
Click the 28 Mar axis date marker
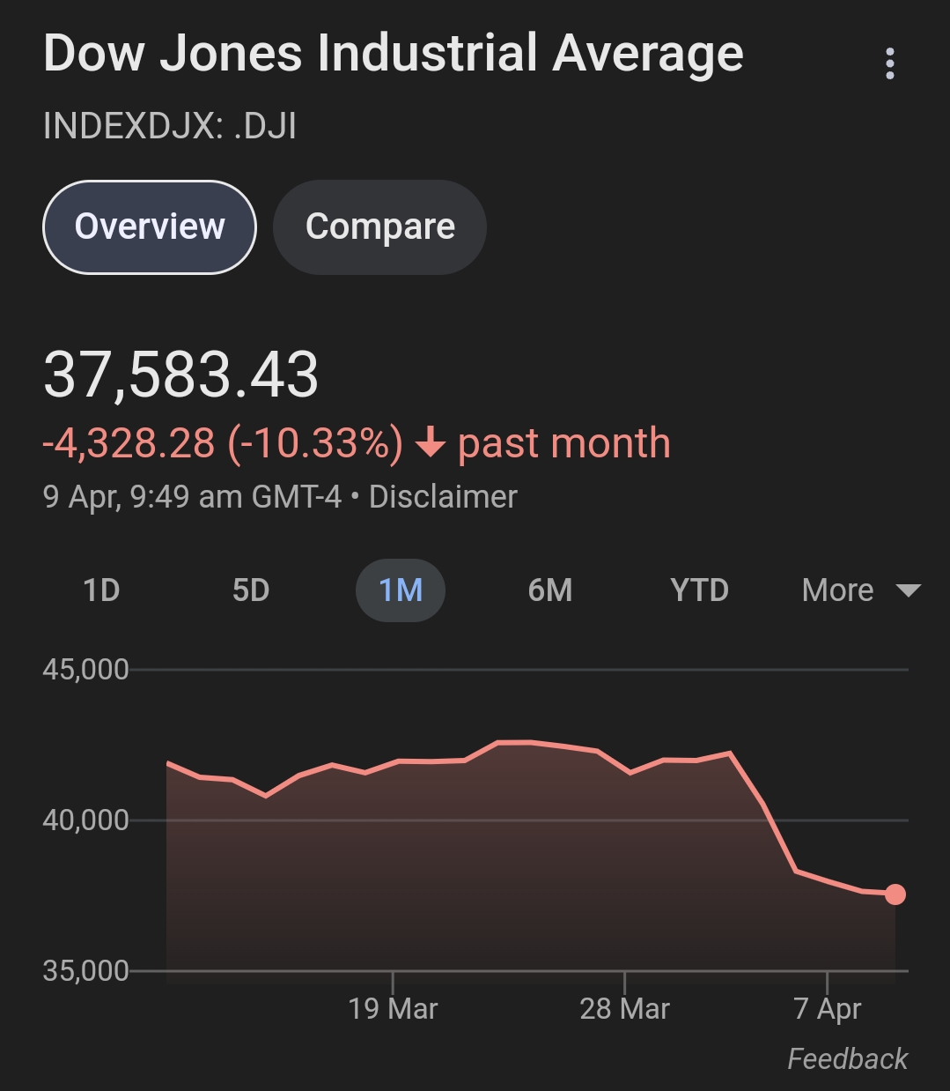click(x=624, y=1009)
